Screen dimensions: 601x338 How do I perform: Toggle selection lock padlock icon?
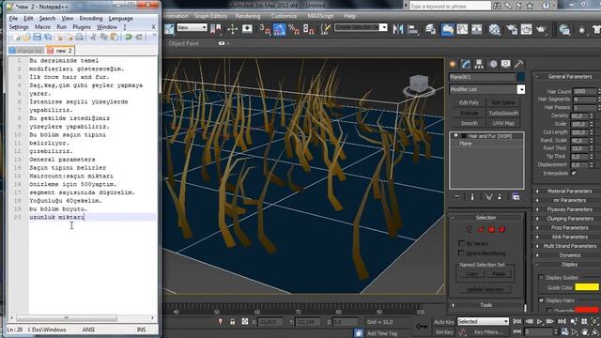(x=232, y=321)
